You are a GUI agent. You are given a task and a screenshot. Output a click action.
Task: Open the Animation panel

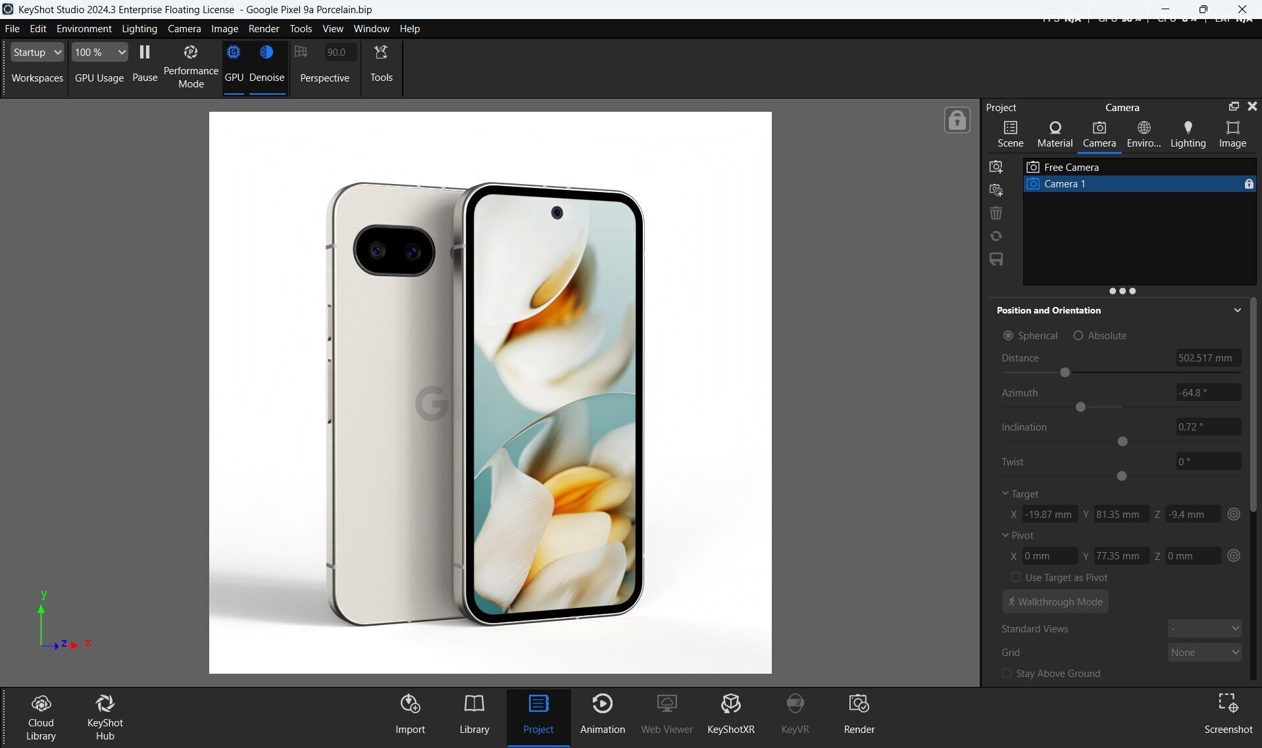click(x=602, y=714)
